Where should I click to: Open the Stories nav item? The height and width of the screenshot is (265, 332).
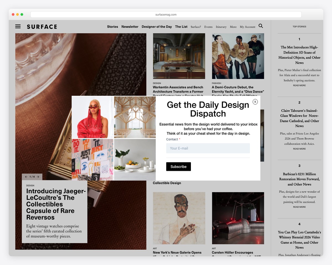(113, 27)
